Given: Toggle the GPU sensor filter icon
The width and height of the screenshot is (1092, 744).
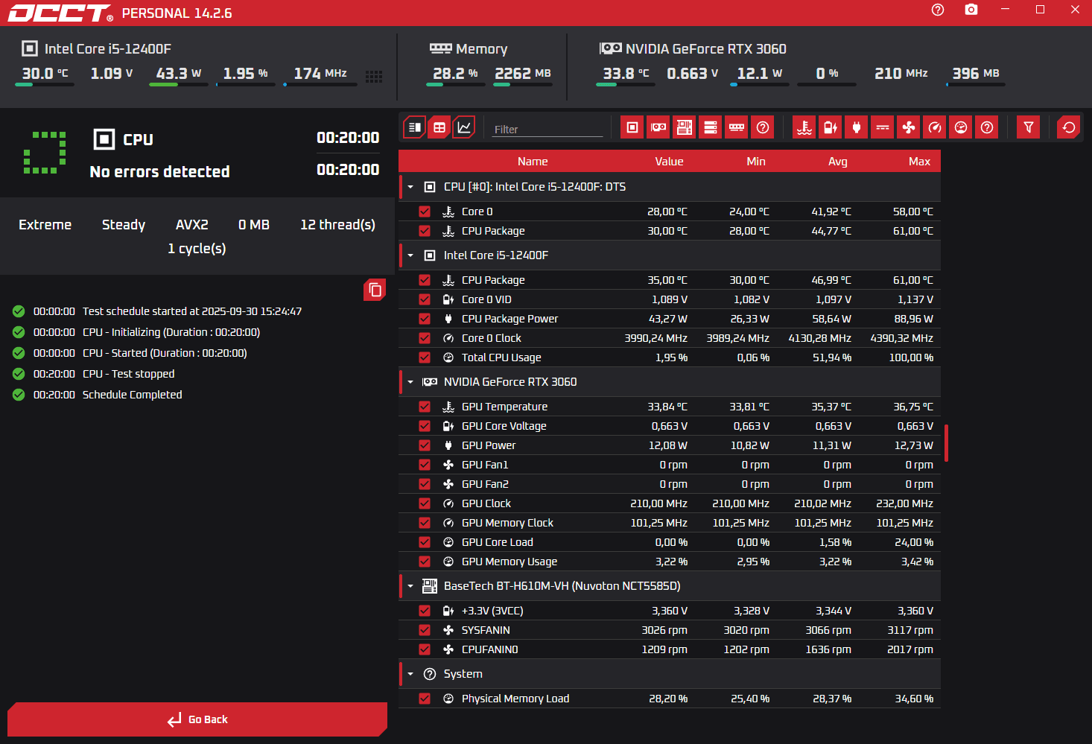Looking at the screenshot, I should coord(658,127).
